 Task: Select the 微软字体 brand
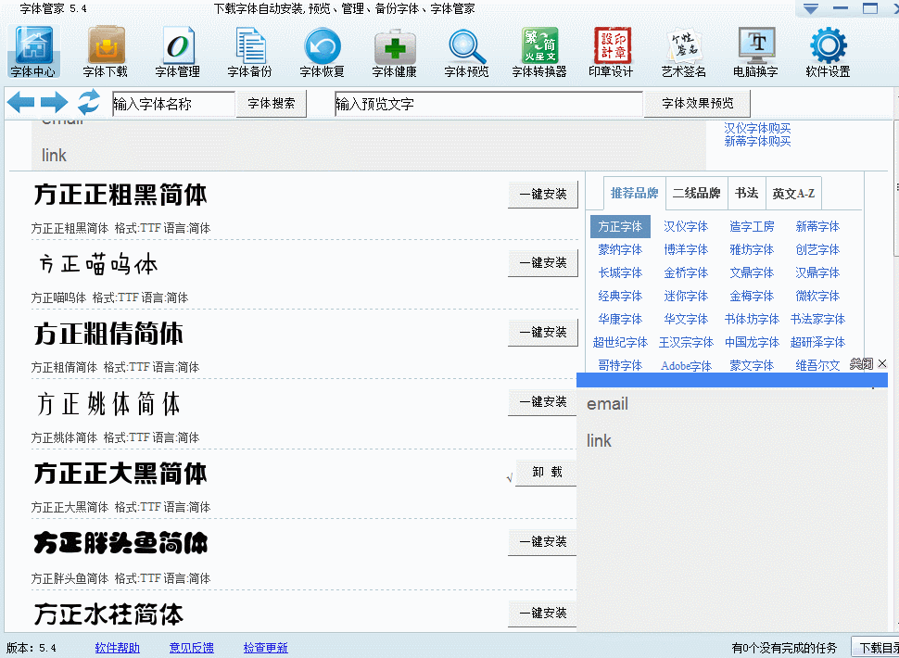tap(817, 297)
